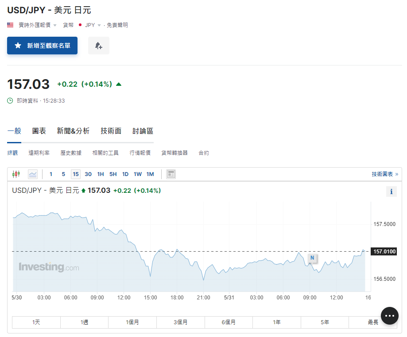Click the 157.0100 price label on axis
This screenshot has width=407, height=337.
coord(384,252)
